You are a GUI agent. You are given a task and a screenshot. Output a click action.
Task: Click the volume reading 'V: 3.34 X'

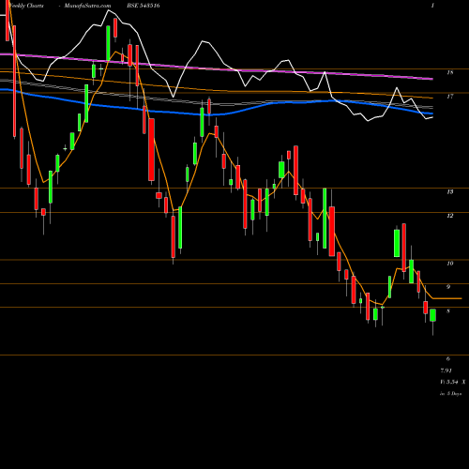tap(453, 382)
